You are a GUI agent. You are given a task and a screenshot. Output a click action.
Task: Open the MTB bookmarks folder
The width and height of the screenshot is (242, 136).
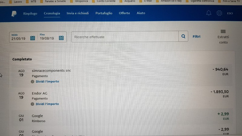click(31, 2)
